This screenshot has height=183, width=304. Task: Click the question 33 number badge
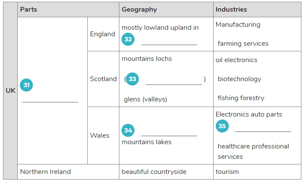tap(132, 79)
